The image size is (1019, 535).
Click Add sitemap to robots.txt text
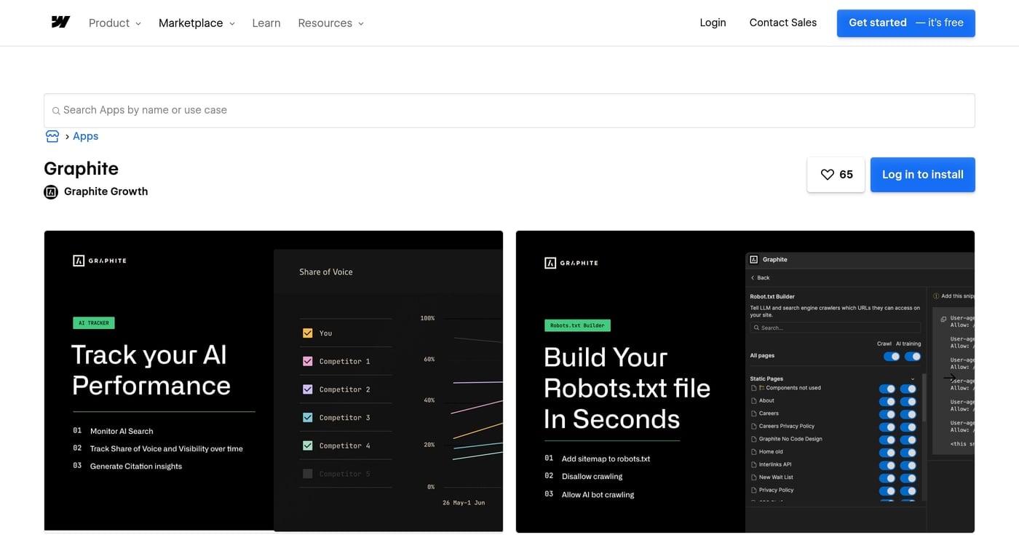tap(606, 459)
